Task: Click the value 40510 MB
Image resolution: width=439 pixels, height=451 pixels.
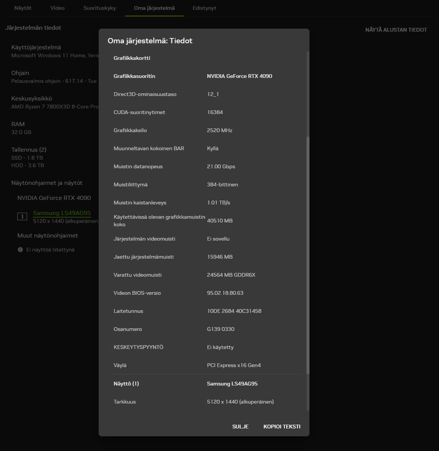Action: (x=219, y=220)
